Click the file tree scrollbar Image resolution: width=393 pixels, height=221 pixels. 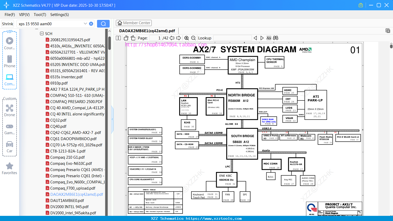point(109,43)
